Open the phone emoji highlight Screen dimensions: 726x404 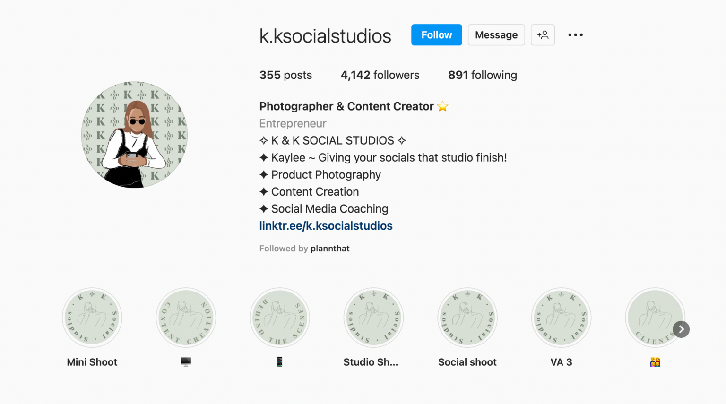[279, 318]
